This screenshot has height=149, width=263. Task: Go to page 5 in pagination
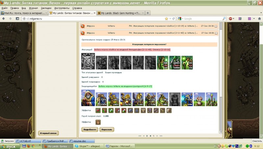154,135
